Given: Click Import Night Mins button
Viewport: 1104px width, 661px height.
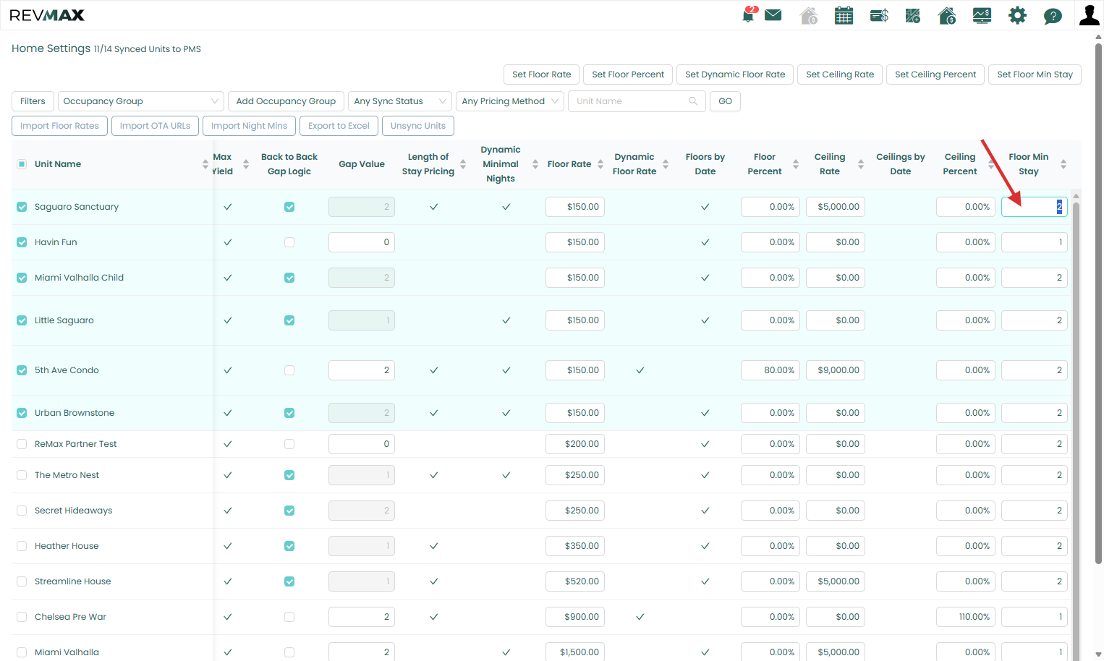Looking at the screenshot, I should [249, 126].
